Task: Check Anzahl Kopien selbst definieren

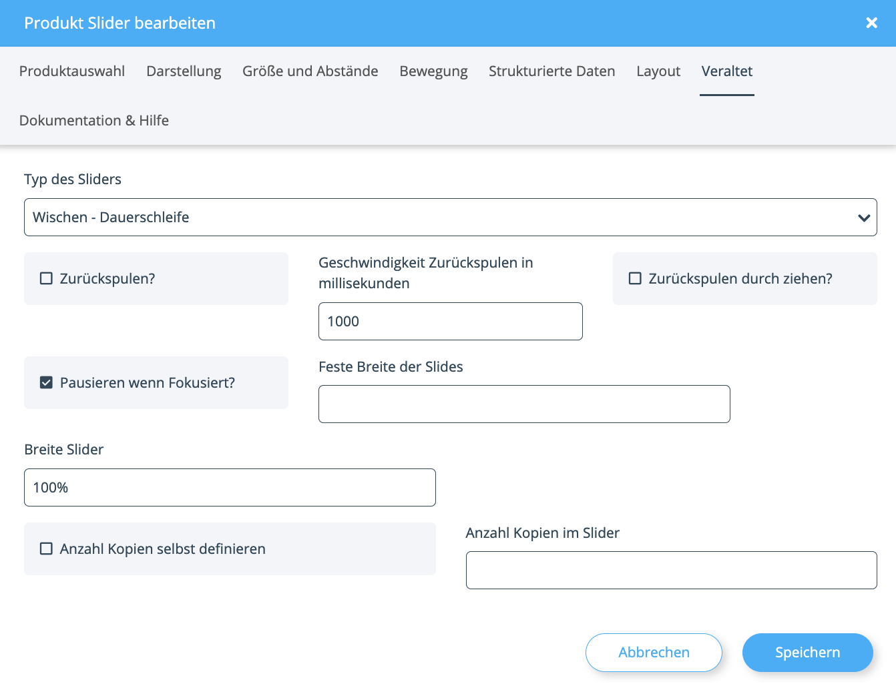Action: [46, 549]
